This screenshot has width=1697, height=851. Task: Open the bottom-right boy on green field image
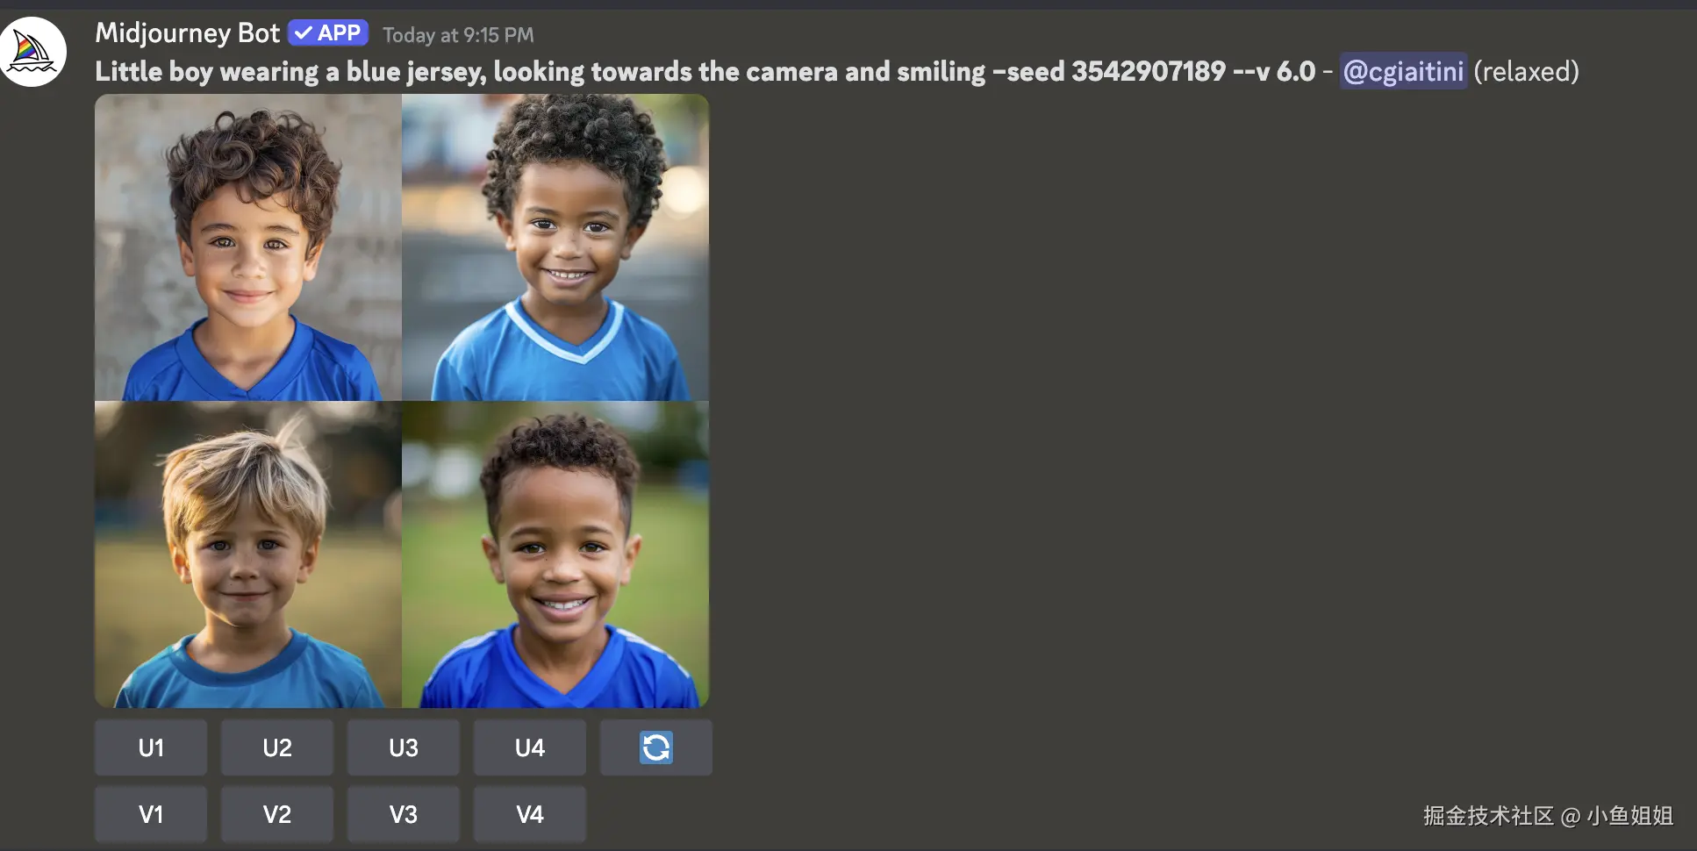[555, 554]
